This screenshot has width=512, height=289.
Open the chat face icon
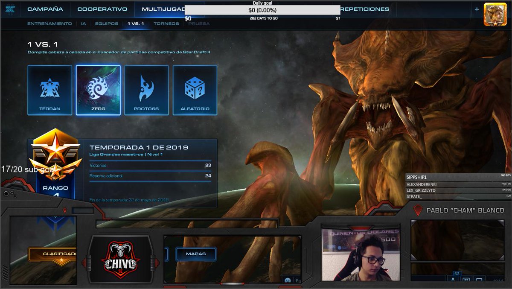pyautogui.click(x=287, y=280)
